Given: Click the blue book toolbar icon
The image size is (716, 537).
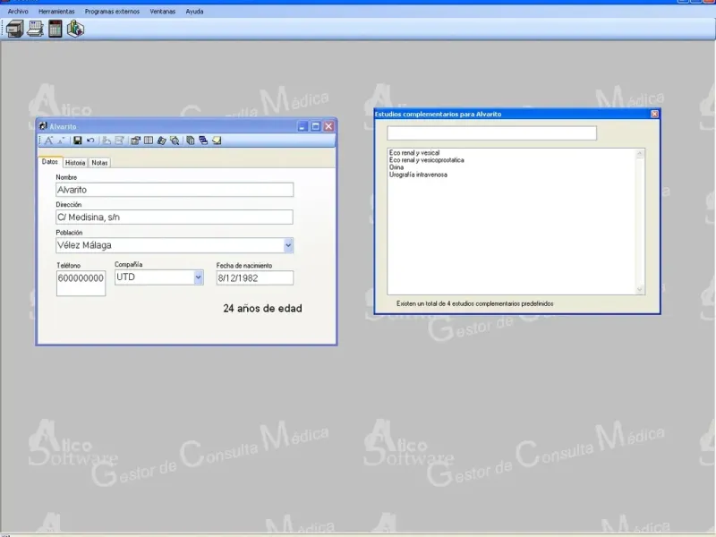Looking at the screenshot, I should pos(161,141).
